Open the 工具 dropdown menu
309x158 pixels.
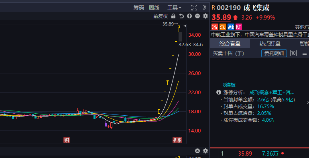coord(174,8)
